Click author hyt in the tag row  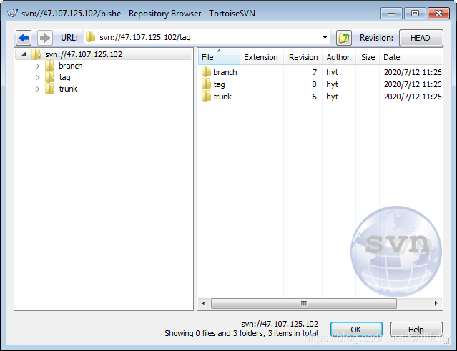pyautogui.click(x=333, y=84)
